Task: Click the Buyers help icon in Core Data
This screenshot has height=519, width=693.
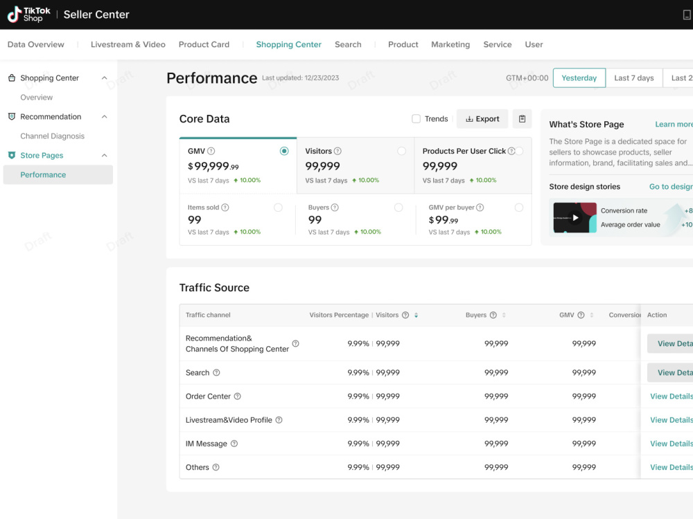Action: (x=335, y=208)
